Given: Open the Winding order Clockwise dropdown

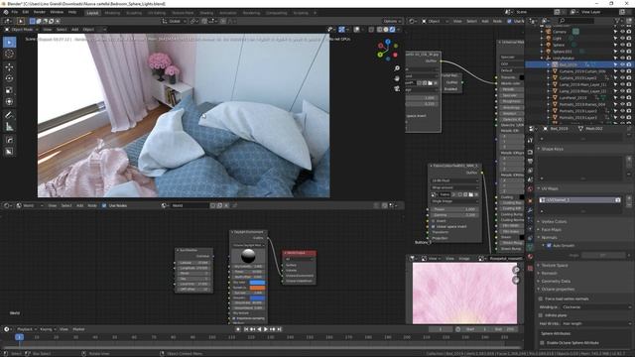Looking at the screenshot, I should pyautogui.click(x=596, y=307).
